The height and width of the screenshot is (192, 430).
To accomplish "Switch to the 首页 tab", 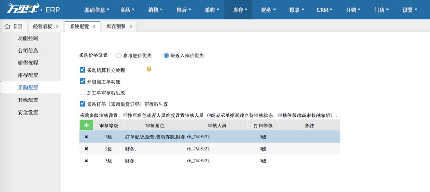I will [14, 27].
